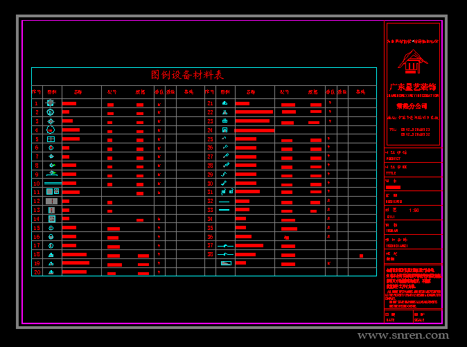Click the round symbol in row 15
Viewport: 467px width, 347px height.
pyautogui.click(x=51, y=228)
